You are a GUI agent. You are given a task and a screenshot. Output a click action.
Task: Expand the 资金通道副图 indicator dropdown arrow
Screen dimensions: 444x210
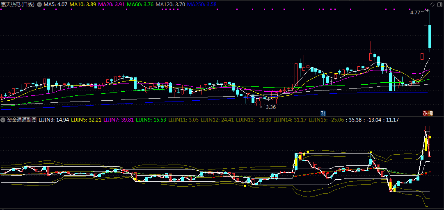3,120
